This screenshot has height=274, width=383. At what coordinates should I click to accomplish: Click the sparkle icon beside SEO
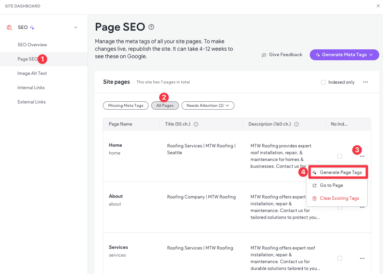(32, 28)
